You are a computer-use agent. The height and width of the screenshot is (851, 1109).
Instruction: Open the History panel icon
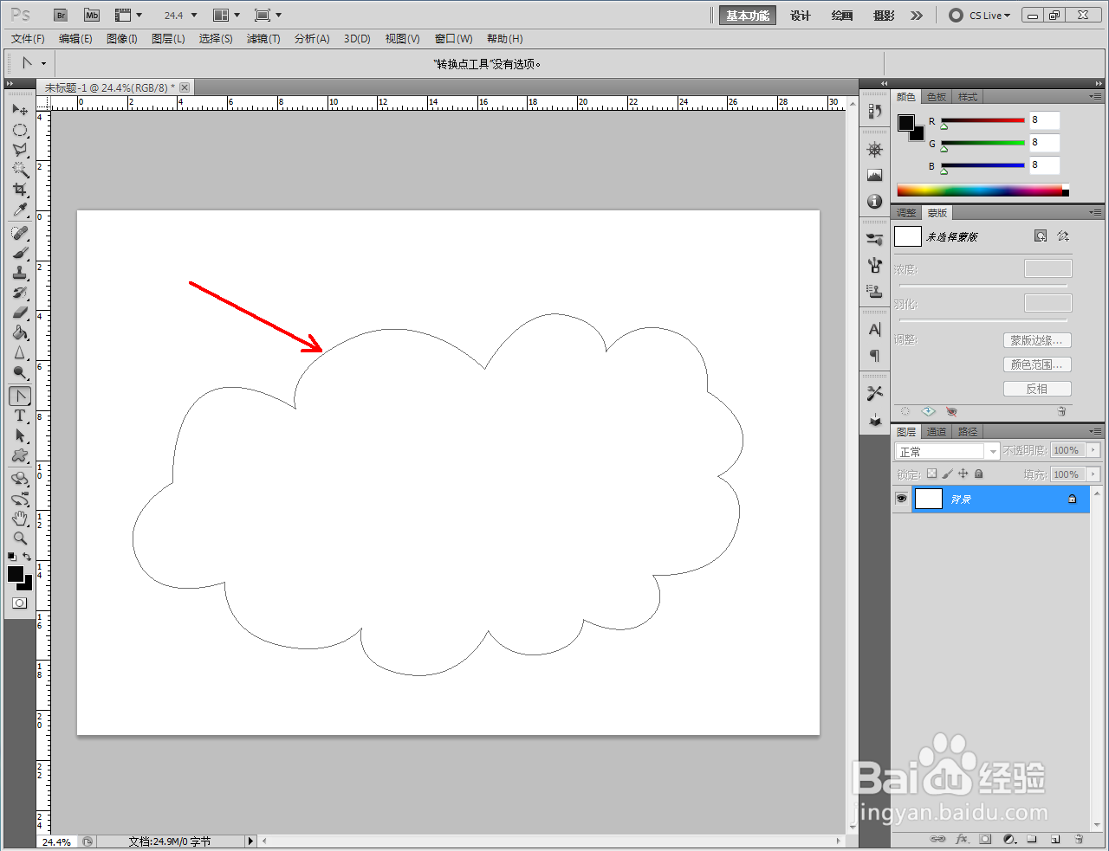pyautogui.click(x=874, y=111)
